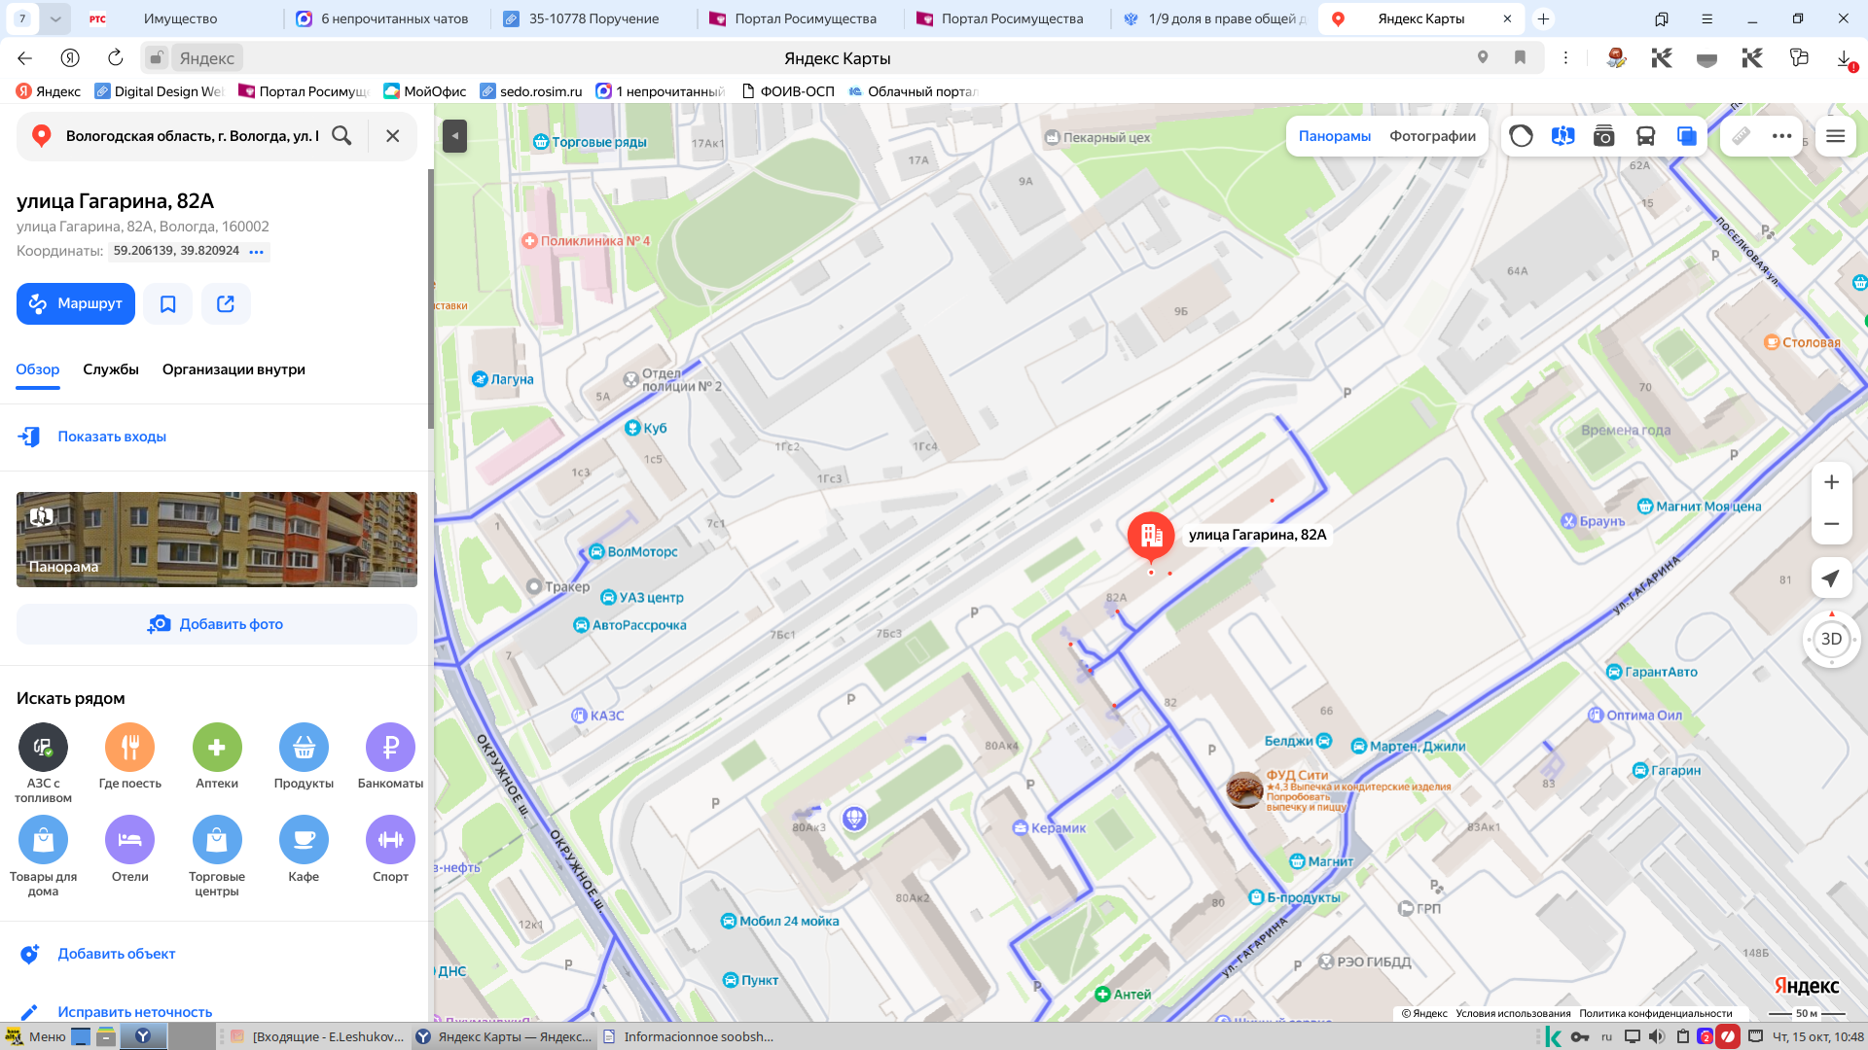Click the red marker for улица Гагарина, 82А
The height and width of the screenshot is (1050, 1868).
(x=1151, y=536)
